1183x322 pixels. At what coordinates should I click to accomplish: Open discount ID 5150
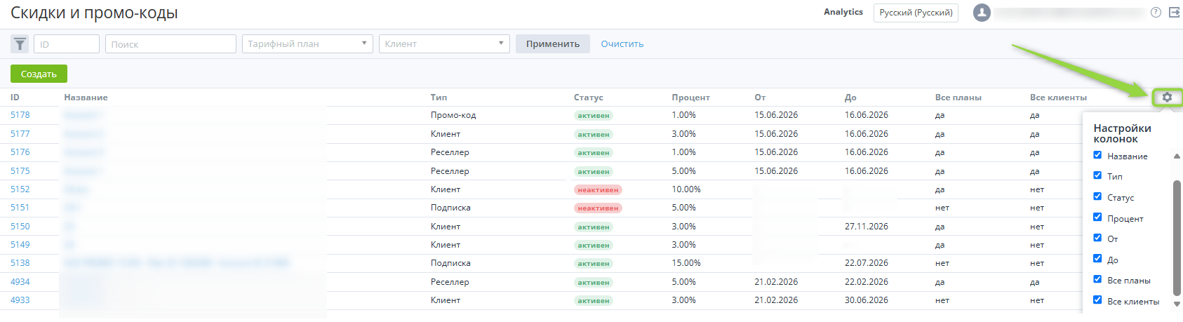pyautogui.click(x=20, y=227)
